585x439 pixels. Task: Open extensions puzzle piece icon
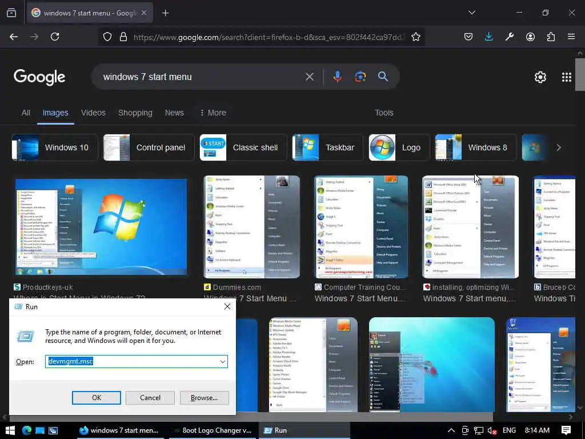[x=551, y=37]
